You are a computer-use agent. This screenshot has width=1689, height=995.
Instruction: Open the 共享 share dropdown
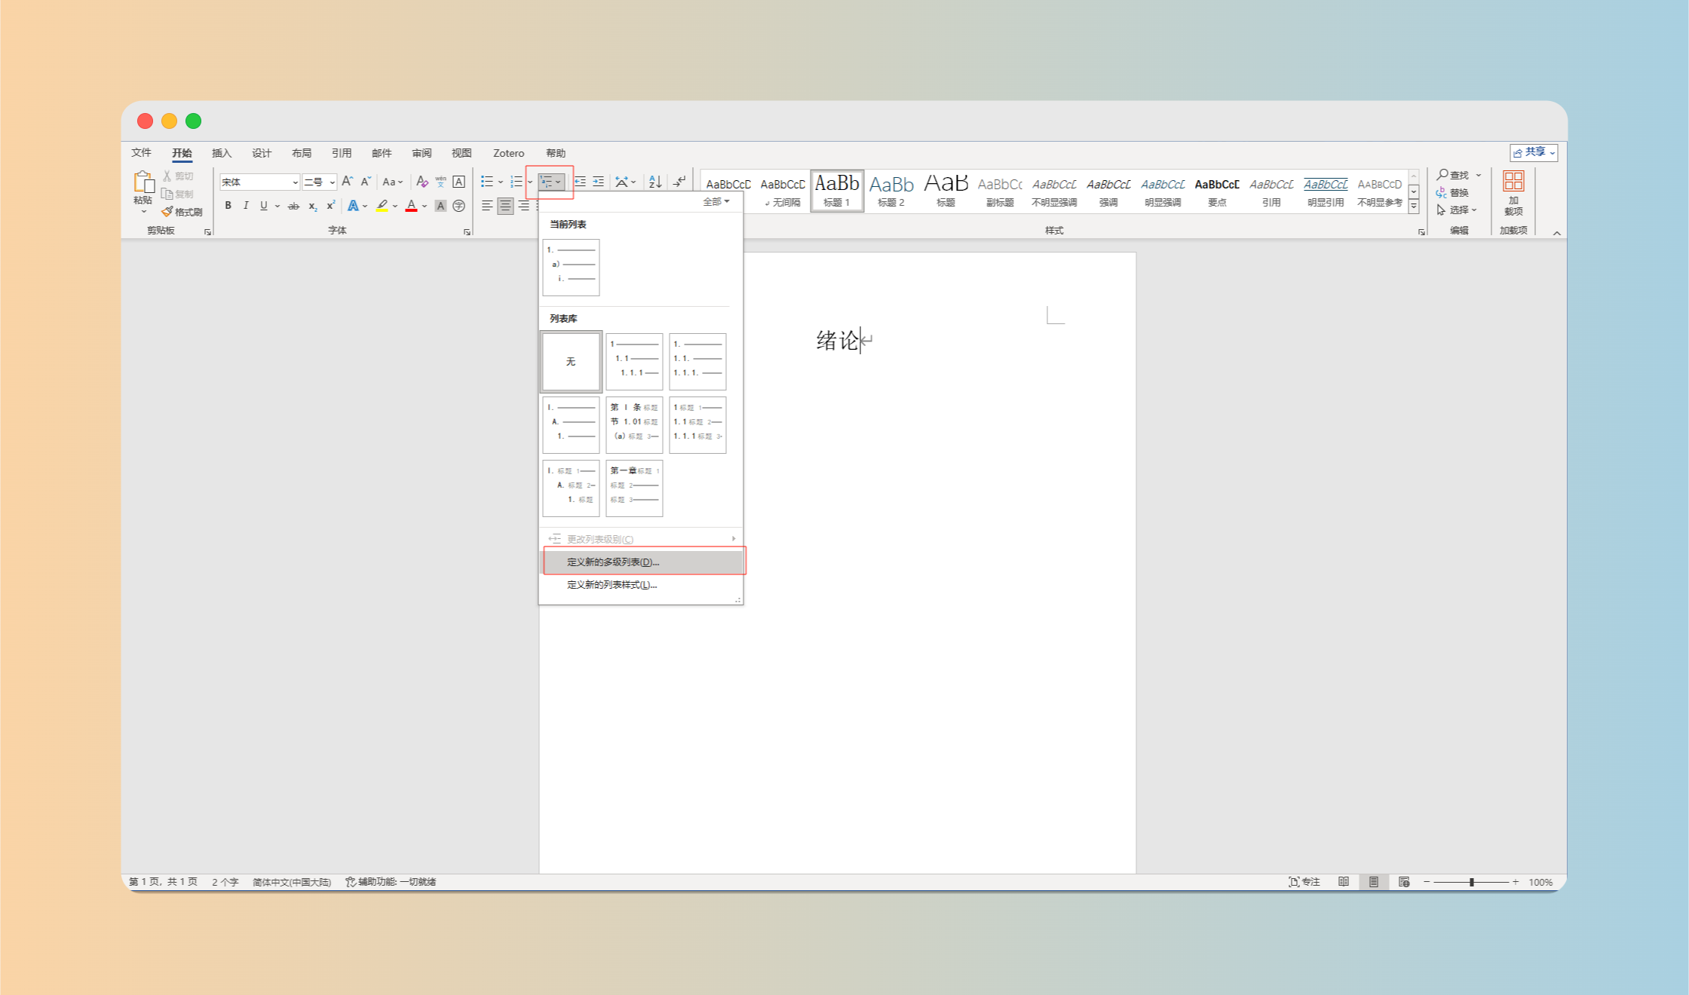click(1534, 152)
